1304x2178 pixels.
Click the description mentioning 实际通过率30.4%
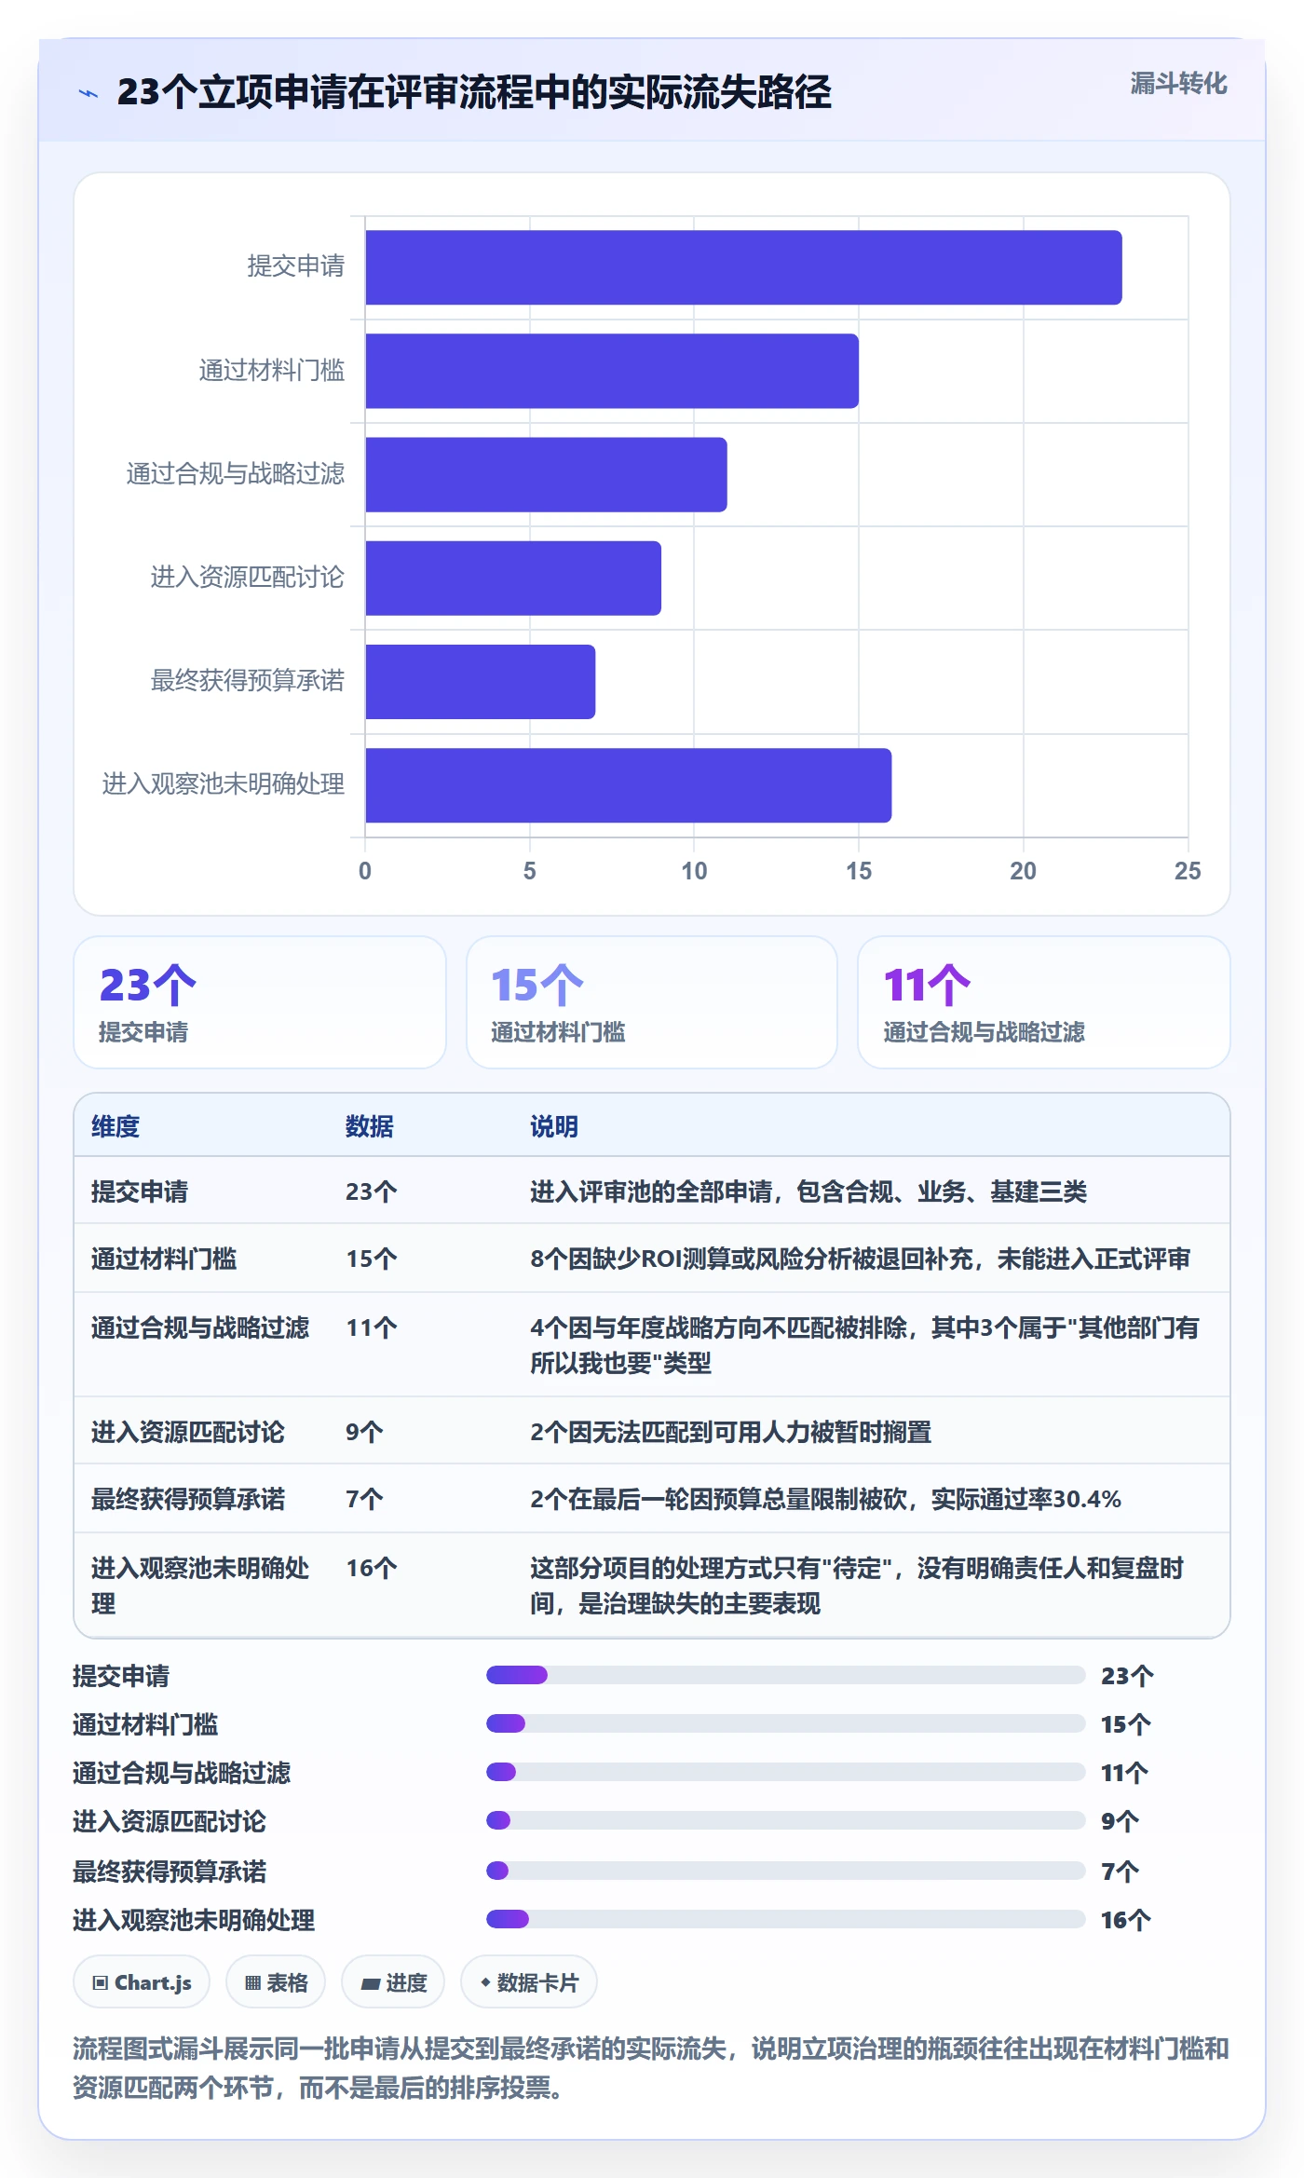click(825, 1499)
